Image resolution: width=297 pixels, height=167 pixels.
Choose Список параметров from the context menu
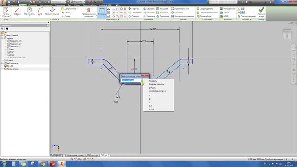157,91
